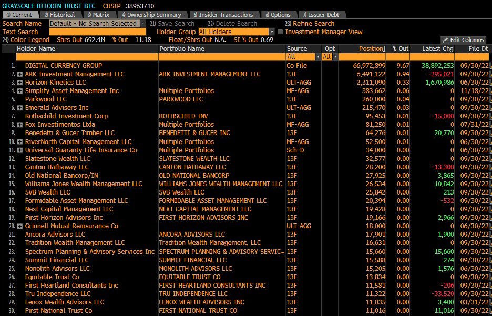Open the Options tab
Screen dimensions: 492x316
278,15
